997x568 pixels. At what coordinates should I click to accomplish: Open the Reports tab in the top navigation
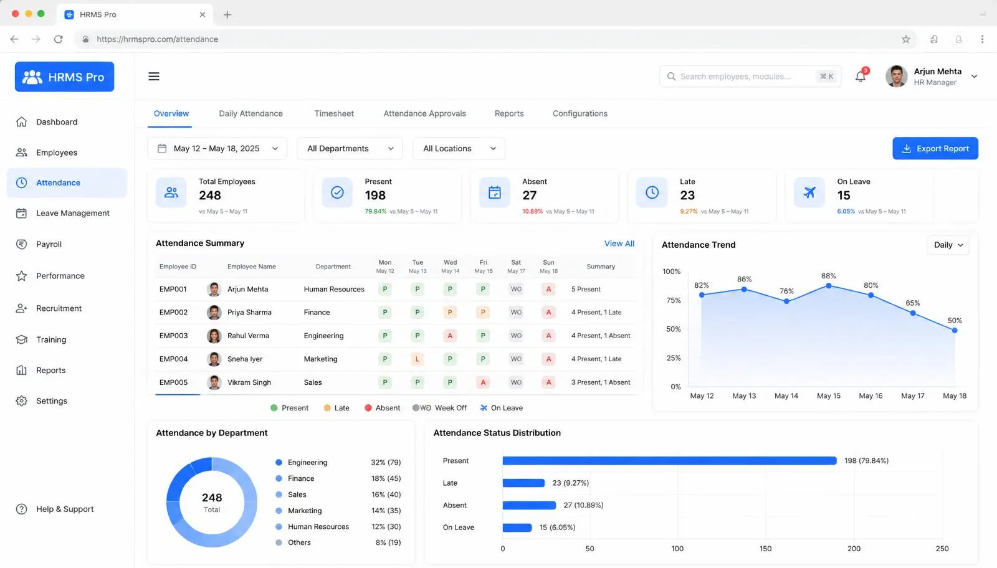point(509,113)
